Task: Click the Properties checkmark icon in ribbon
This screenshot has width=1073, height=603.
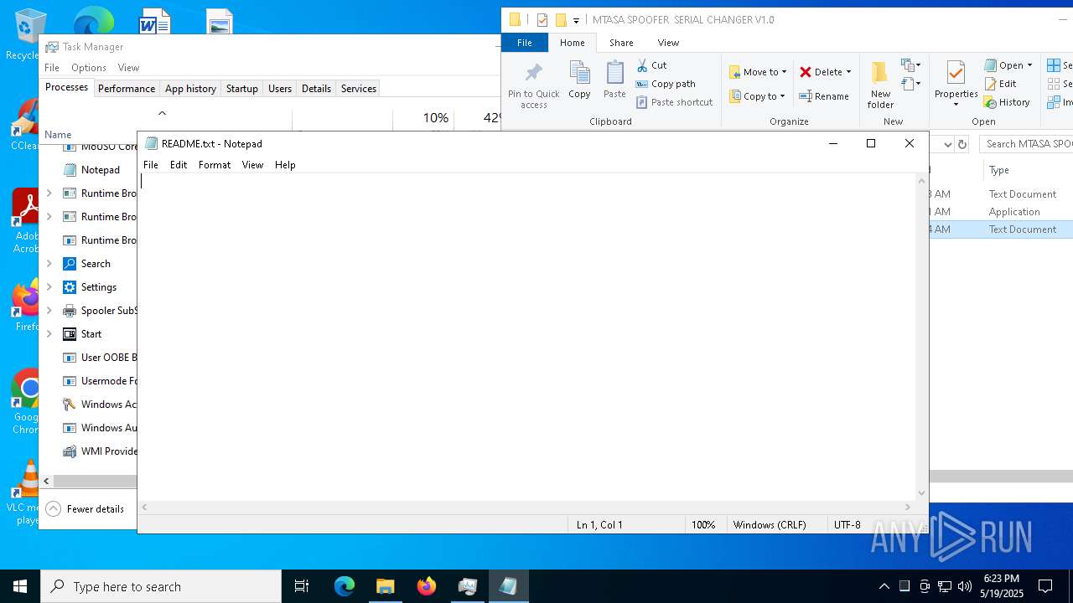Action: click(x=956, y=73)
